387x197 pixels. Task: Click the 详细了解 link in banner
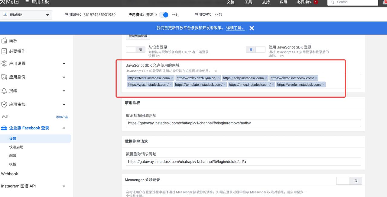point(235,28)
